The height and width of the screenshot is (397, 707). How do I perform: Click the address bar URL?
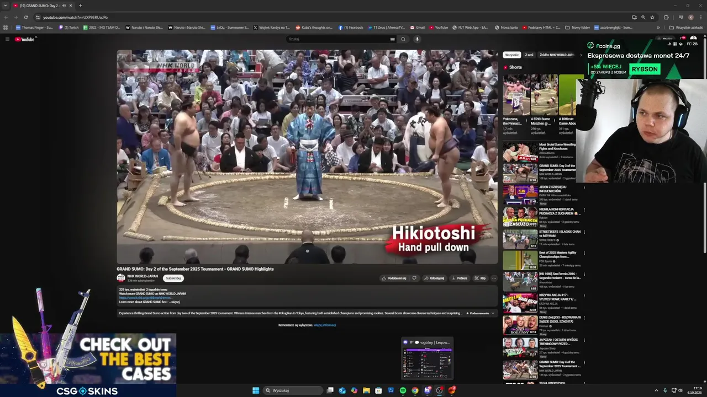pyautogui.click(x=76, y=17)
